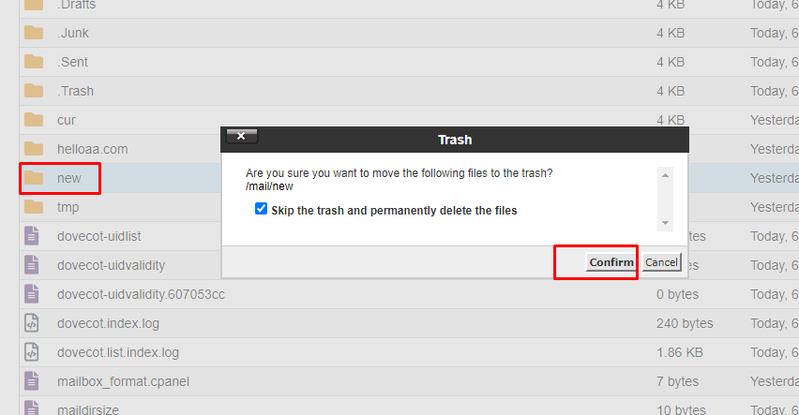Confirm the deletion in Trash dialog
Image resolution: width=799 pixels, height=415 pixels.
[611, 262]
